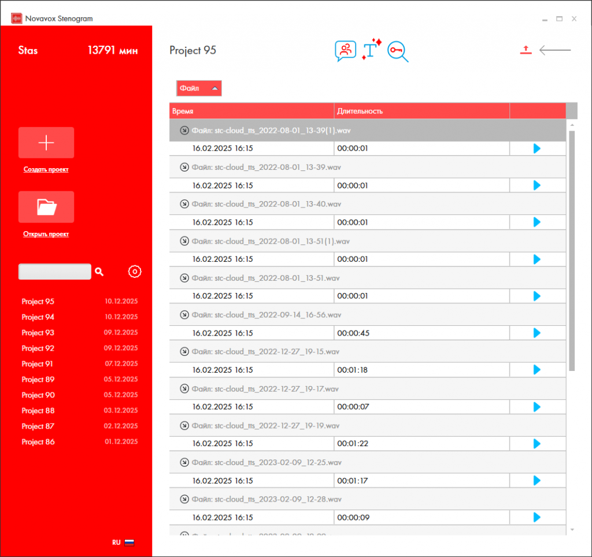
Task: Click the back arrow icon
Action: 555,50
